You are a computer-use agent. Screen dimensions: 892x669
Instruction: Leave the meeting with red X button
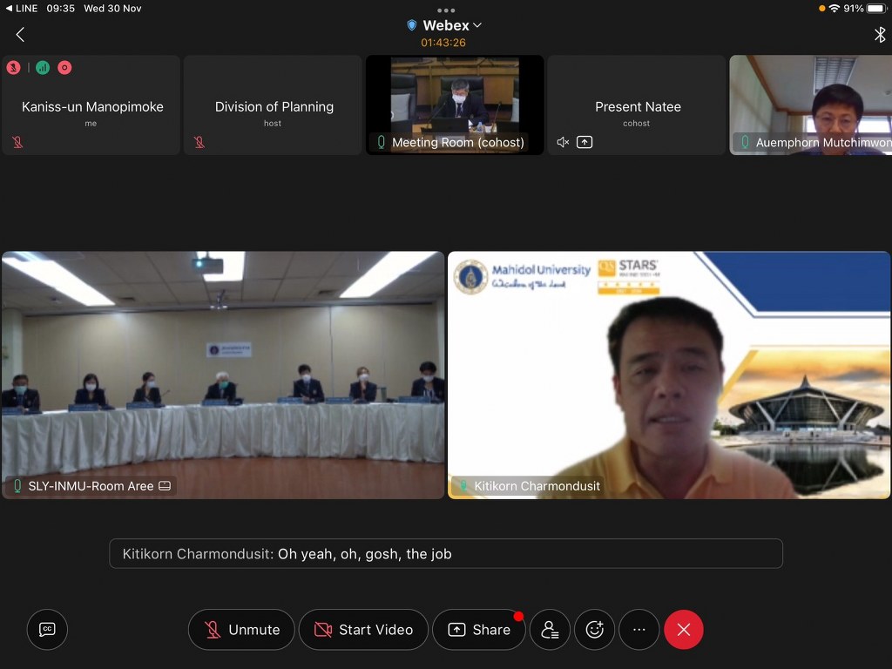coord(684,630)
